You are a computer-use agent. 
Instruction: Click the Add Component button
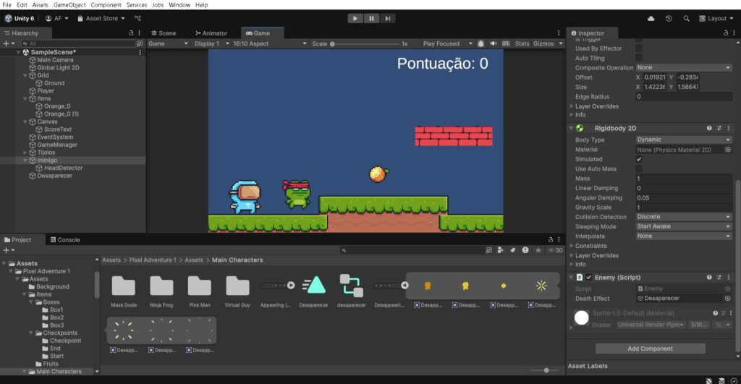click(x=650, y=349)
